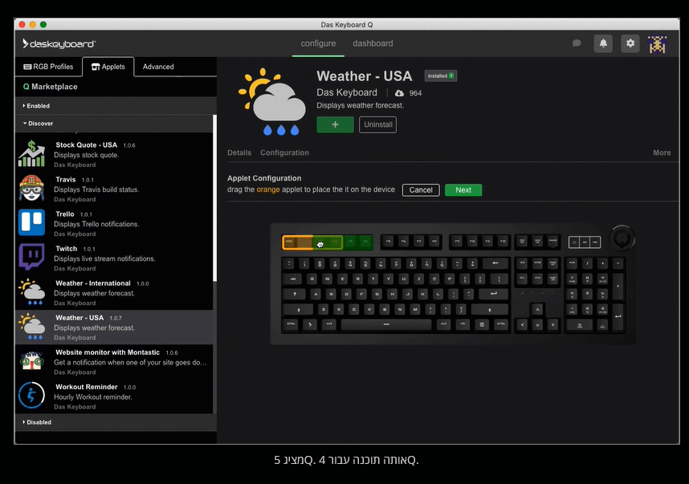Switch to the dashboard tab

[x=373, y=43]
